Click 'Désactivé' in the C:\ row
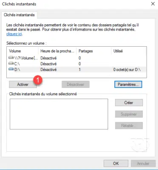 pyautogui.click(x=48, y=64)
